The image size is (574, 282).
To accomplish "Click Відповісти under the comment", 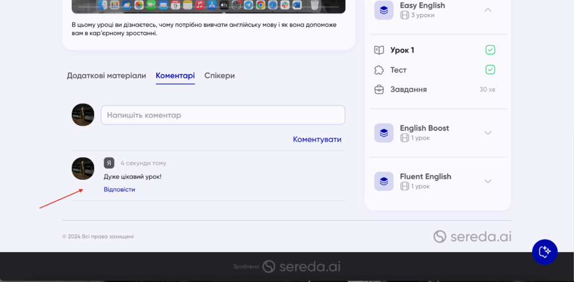I will click(x=119, y=189).
